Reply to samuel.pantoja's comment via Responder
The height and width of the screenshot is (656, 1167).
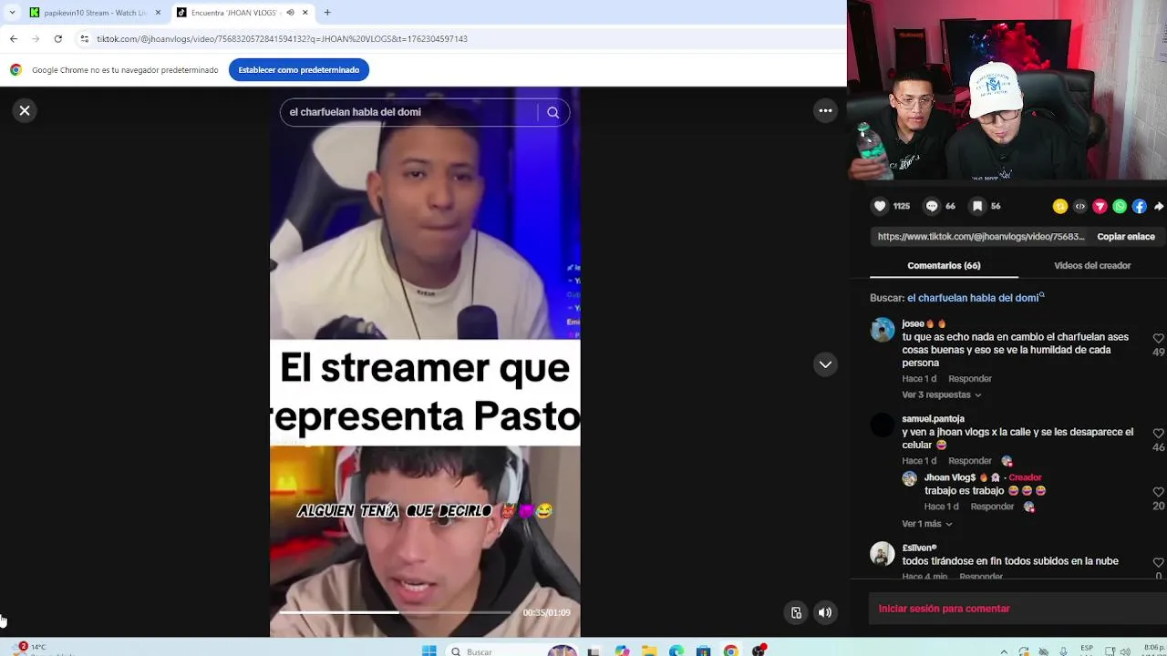pyautogui.click(x=970, y=461)
